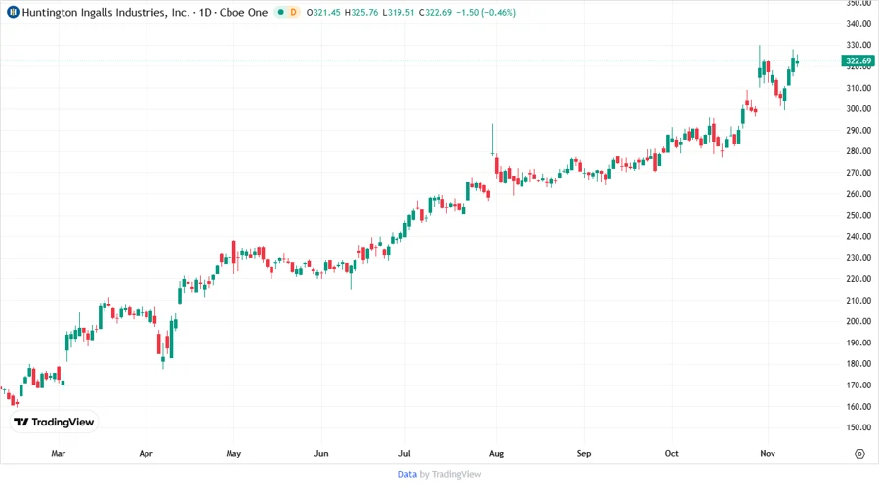
Task: Click the low value L319.51
Action: pos(398,12)
